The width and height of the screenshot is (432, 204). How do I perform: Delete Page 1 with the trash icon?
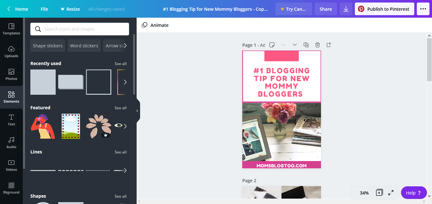pos(318,45)
